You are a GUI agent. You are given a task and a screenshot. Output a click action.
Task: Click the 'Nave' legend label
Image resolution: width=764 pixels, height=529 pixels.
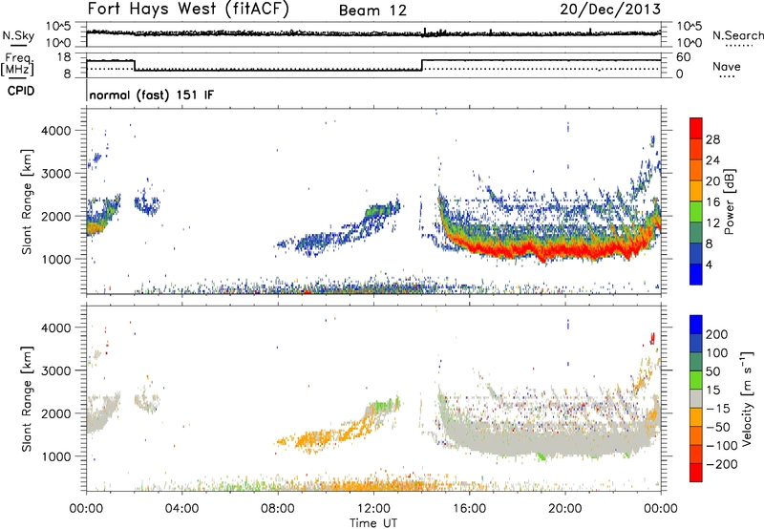[727, 66]
